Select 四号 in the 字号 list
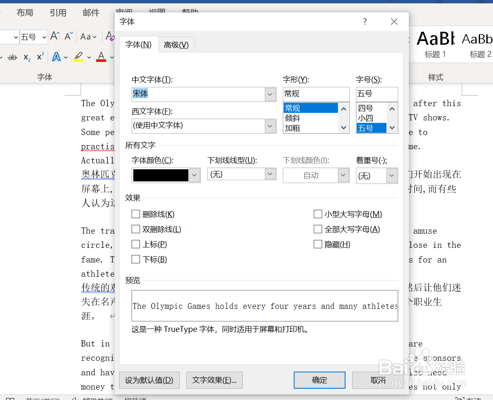This screenshot has height=400, width=493. coord(371,108)
